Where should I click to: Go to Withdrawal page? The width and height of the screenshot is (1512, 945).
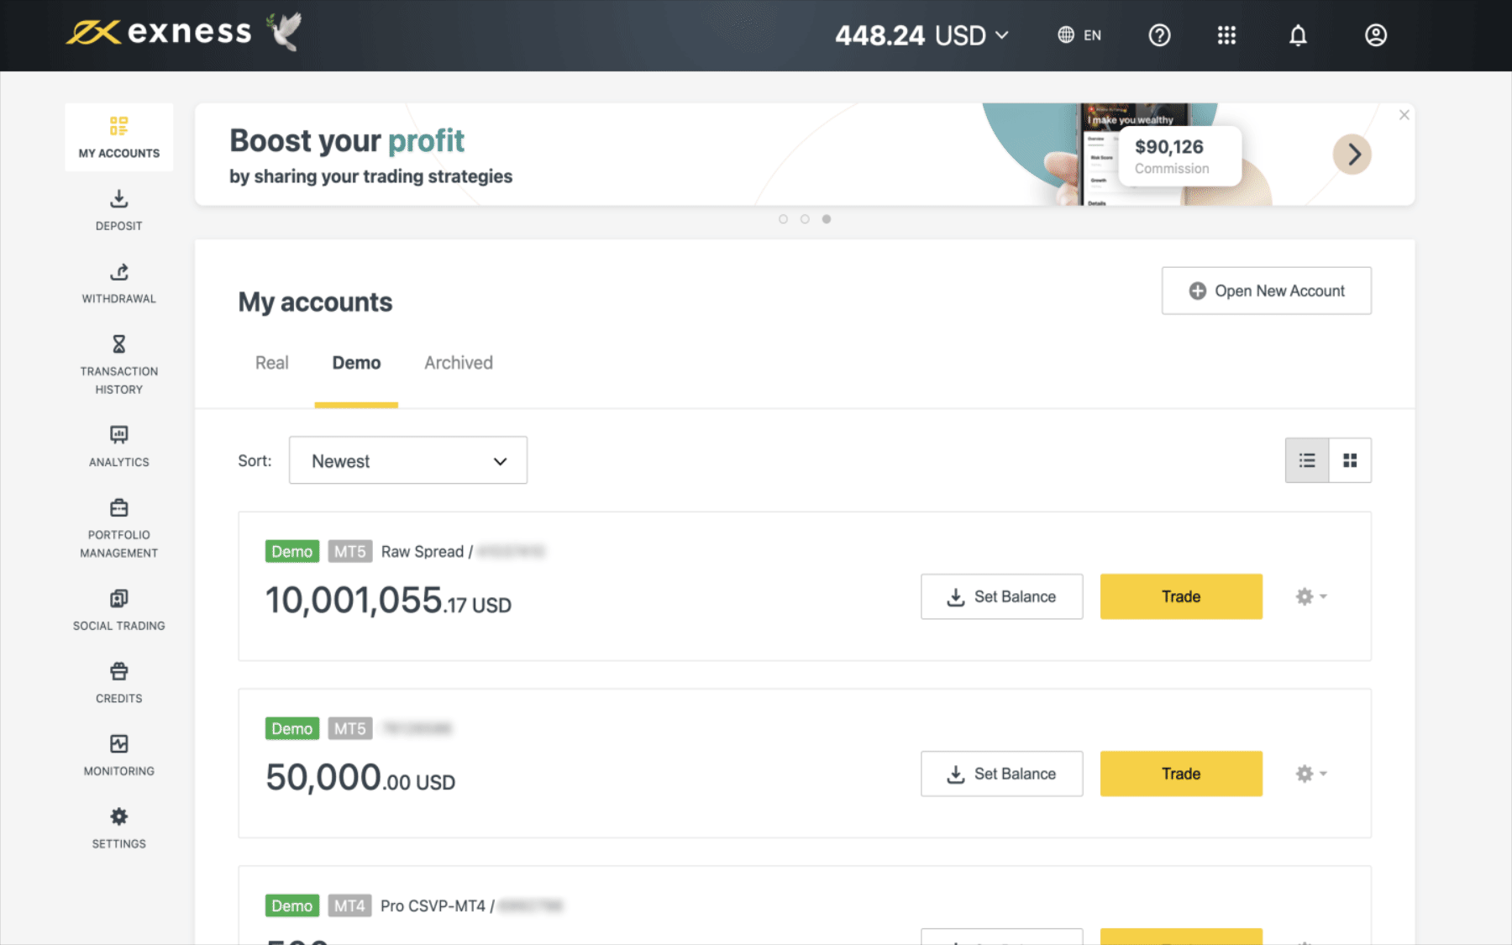(118, 283)
